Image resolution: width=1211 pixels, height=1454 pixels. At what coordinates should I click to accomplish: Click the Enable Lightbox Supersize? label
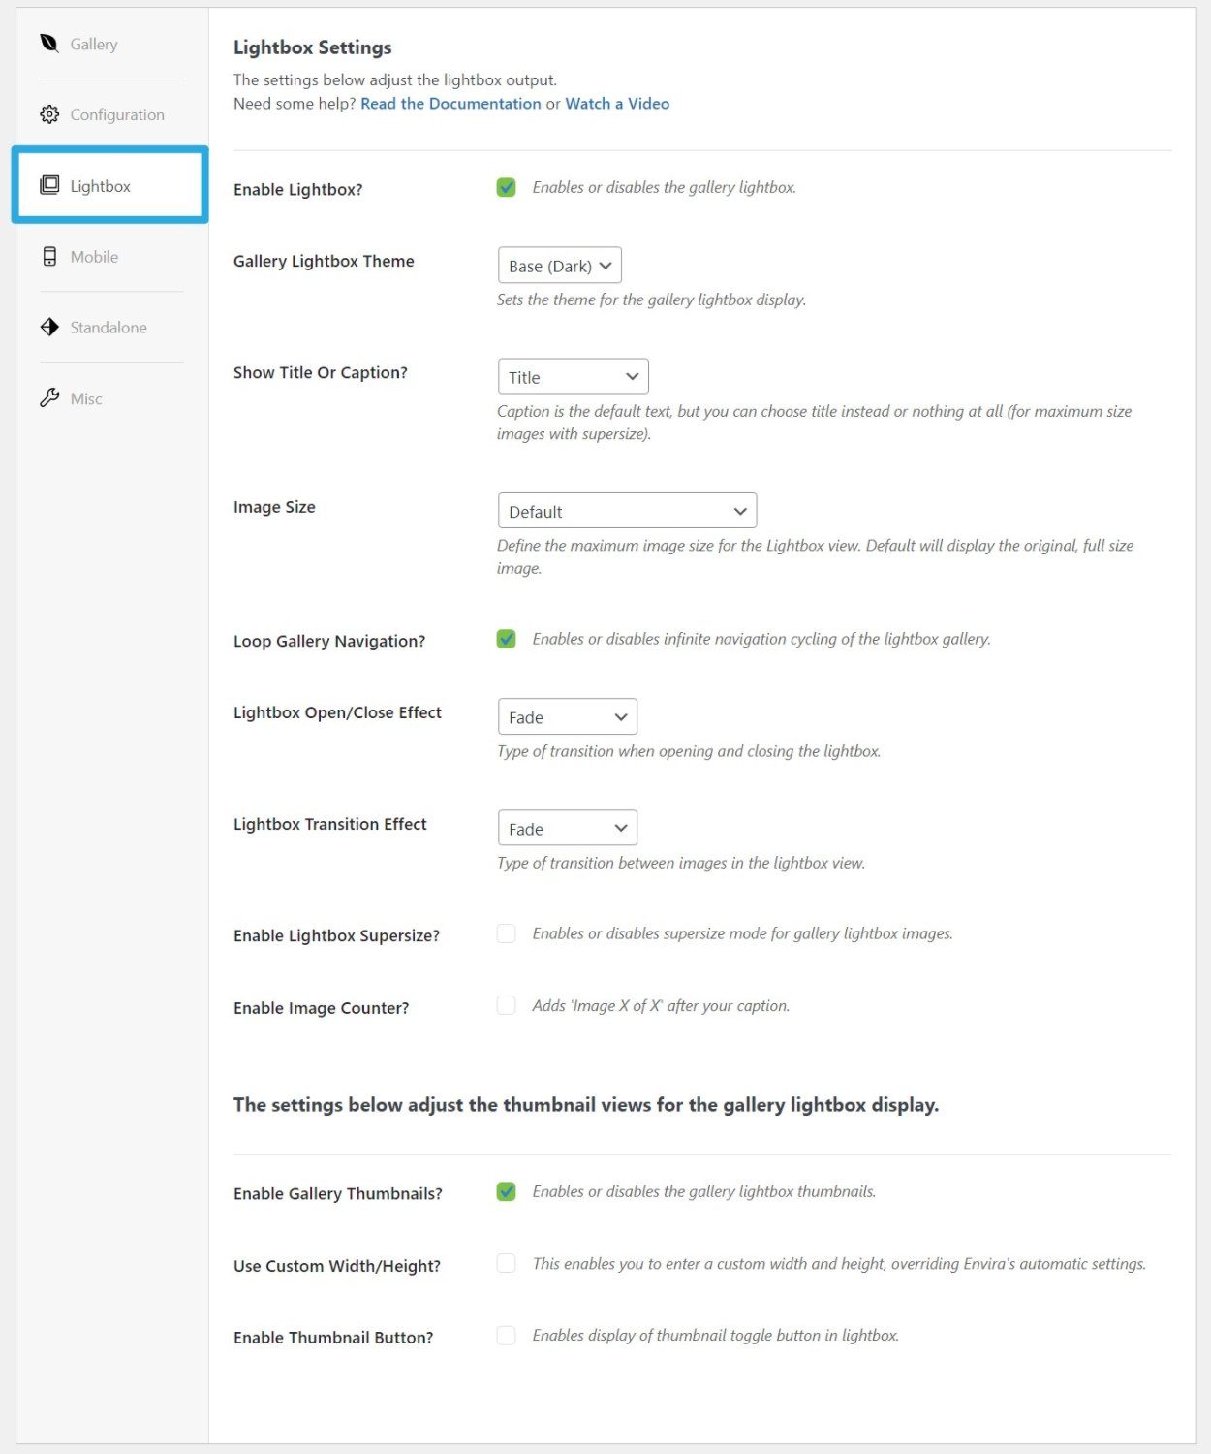pos(336,935)
